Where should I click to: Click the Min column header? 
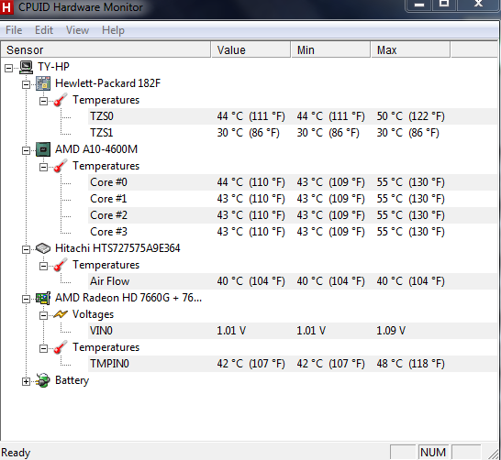(331, 49)
